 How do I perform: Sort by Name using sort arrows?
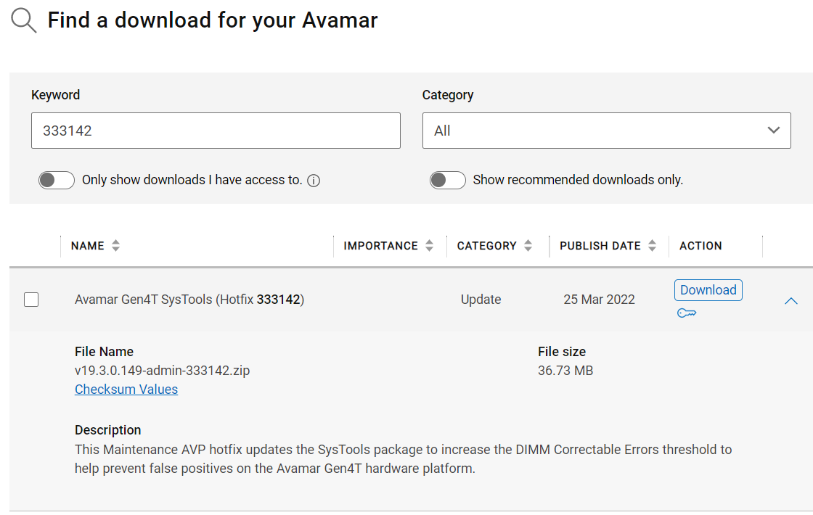(x=115, y=246)
